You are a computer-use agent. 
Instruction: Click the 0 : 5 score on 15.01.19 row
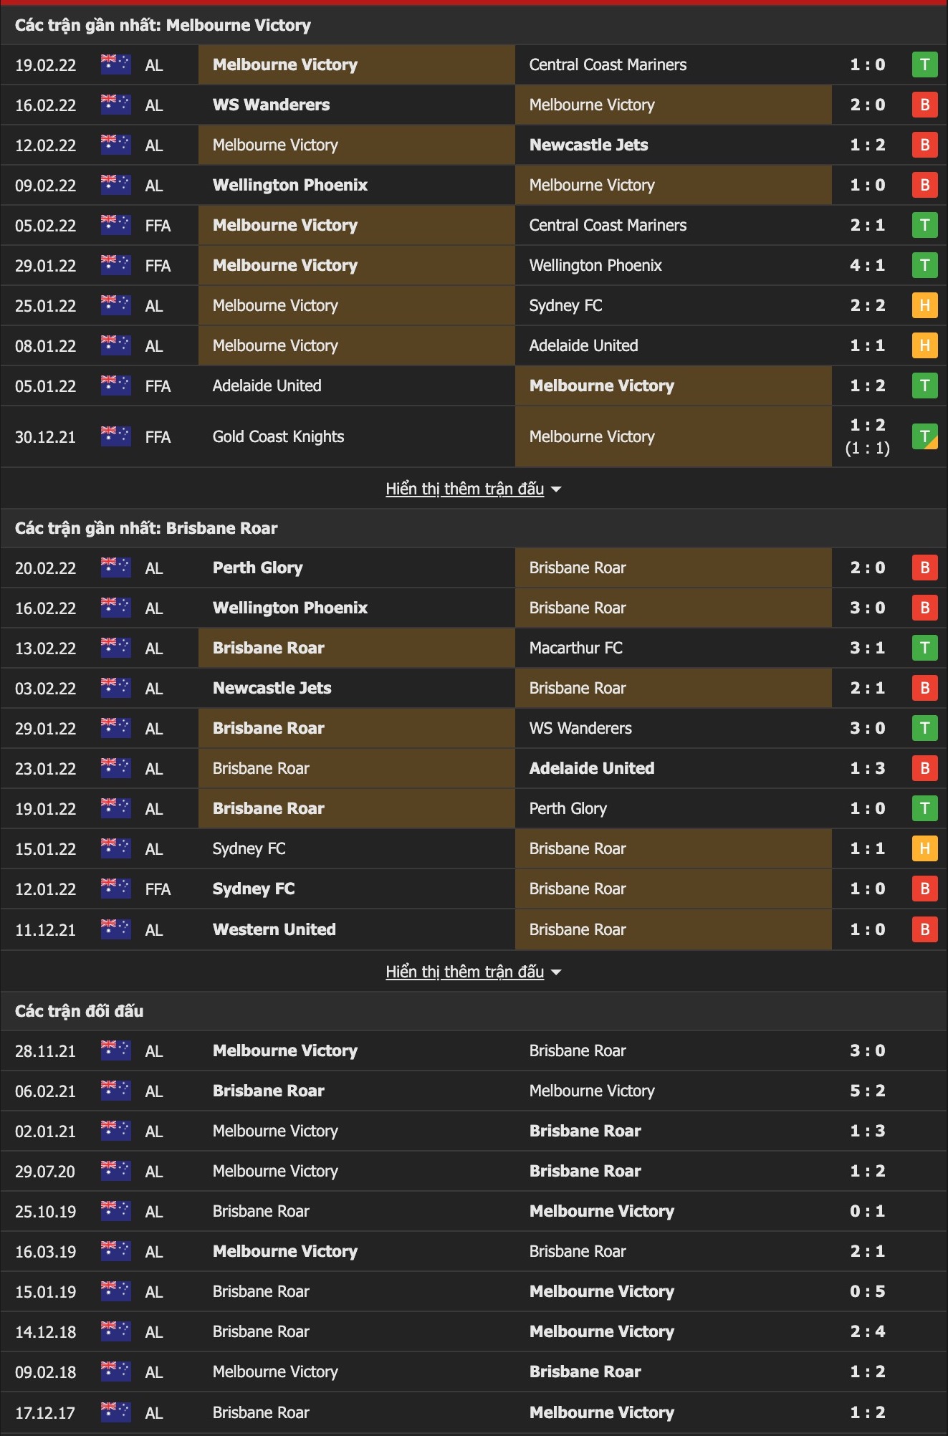click(x=867, y=1291)
